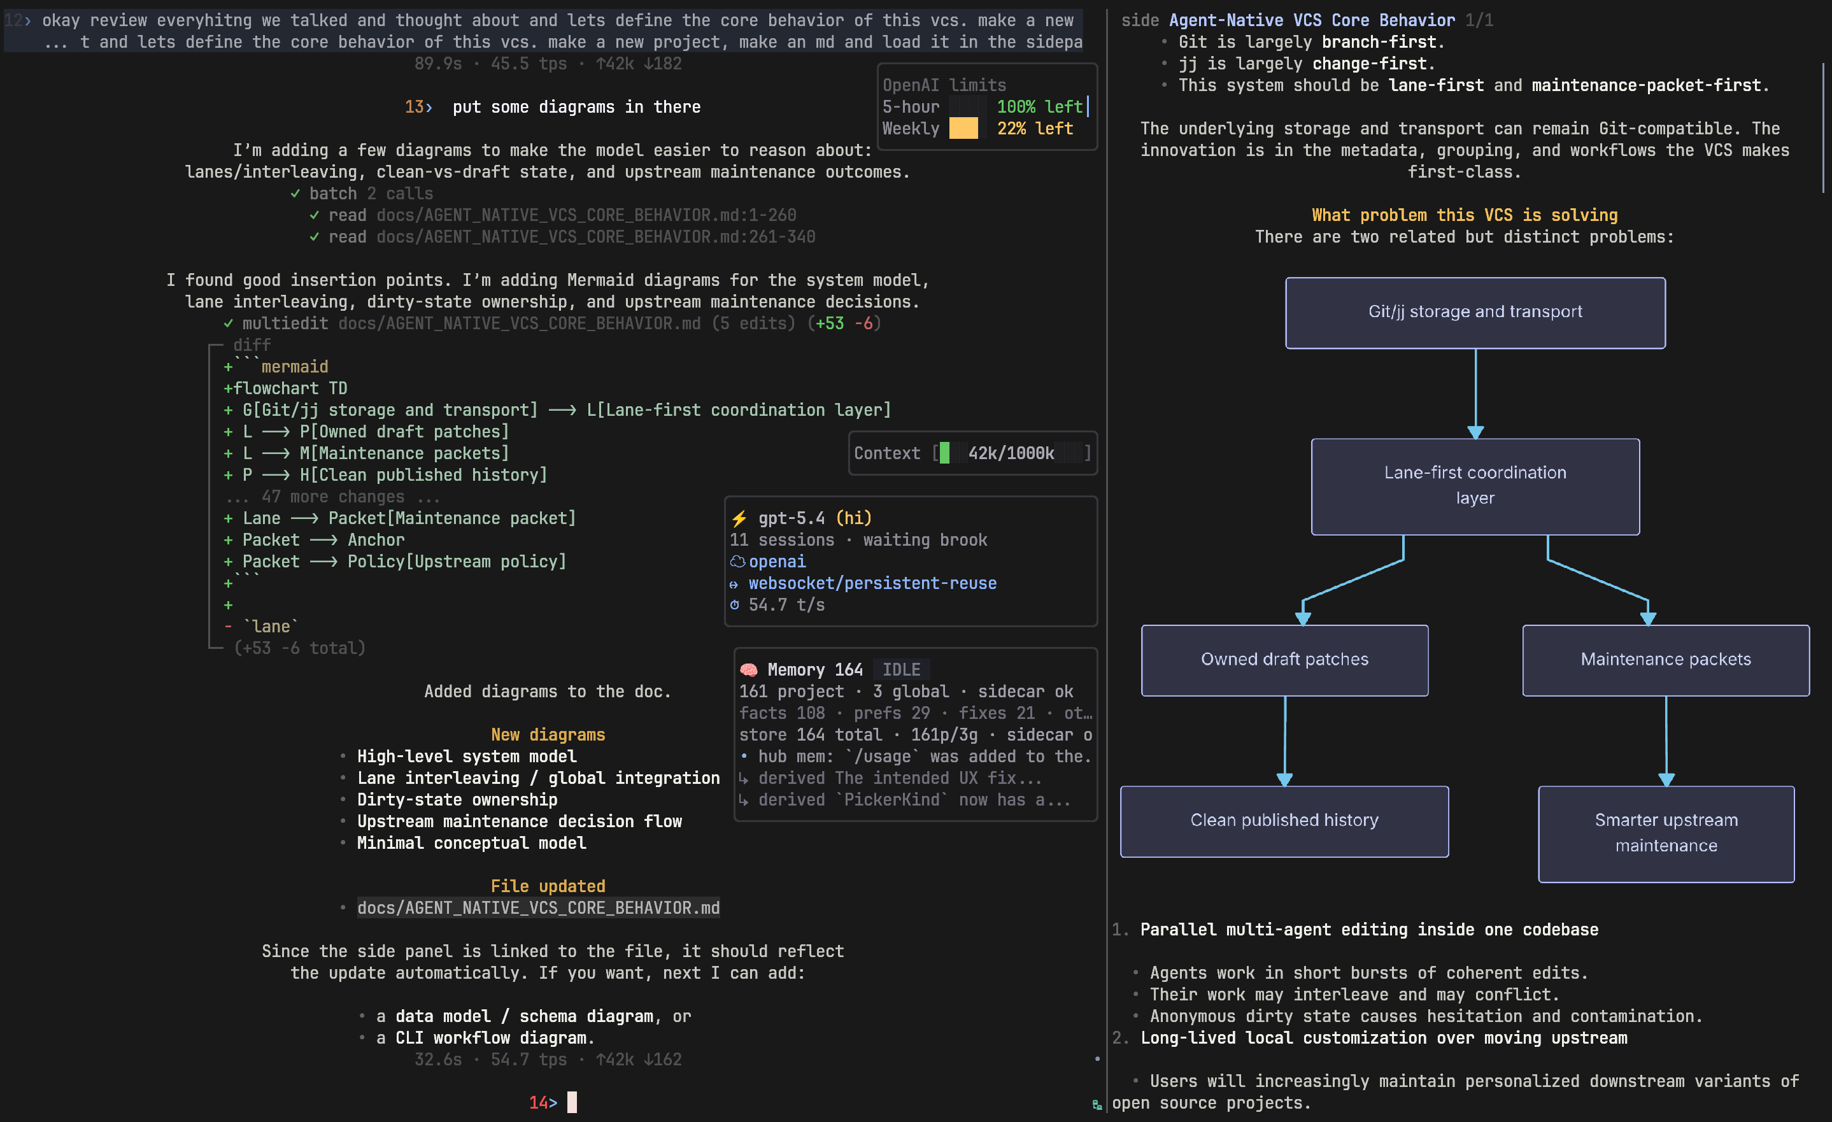Click the Lane-first coordination layer node
The height and width of the screenshot is (1122, 1832).
coord(1475,486)
